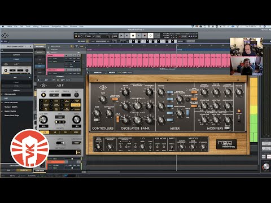Toggle the White/Pink noise switch
Screen dimensions: 271x203
coord(187,113)
